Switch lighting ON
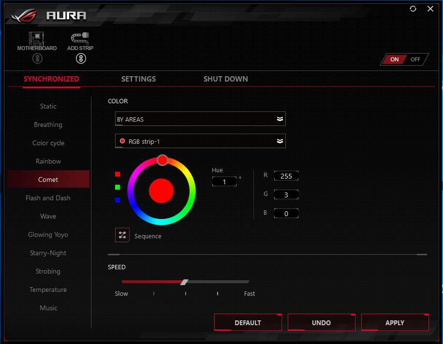This screenshot has width=443, height=344. point(394,59)
